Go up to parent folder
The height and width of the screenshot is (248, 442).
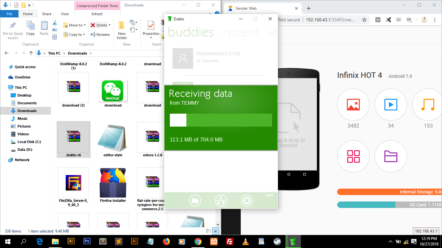point(31,53)
